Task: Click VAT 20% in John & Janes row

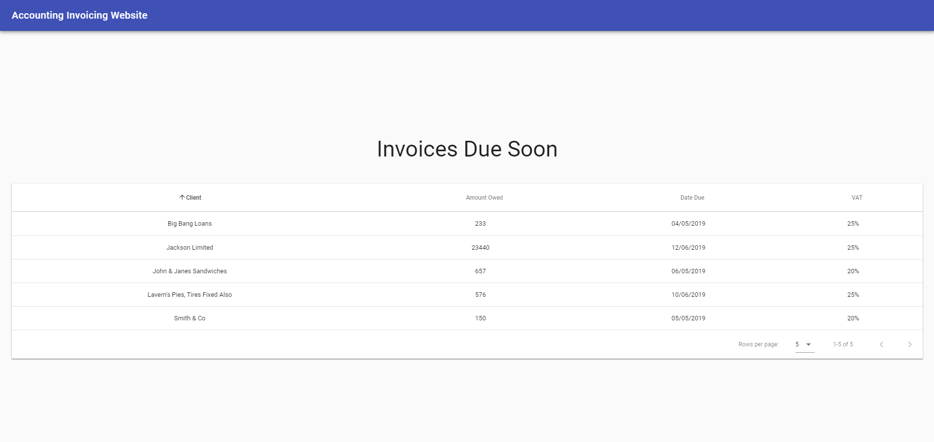Action: [x=853, y=271]
